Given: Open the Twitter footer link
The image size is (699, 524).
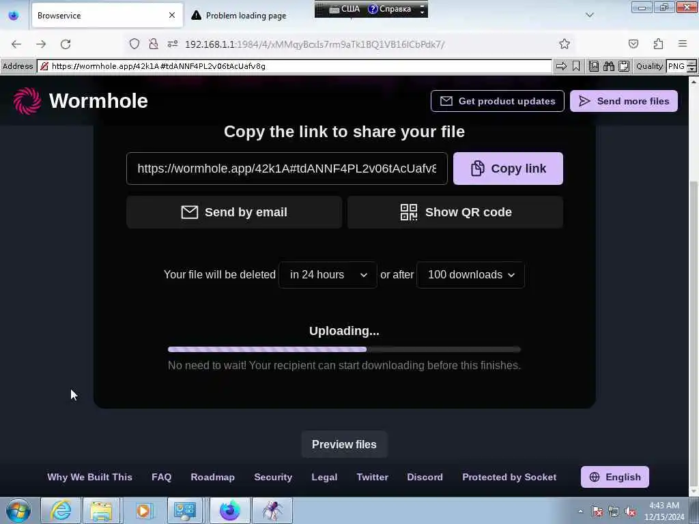Looking at the screenshot, I should pos(372,477).
